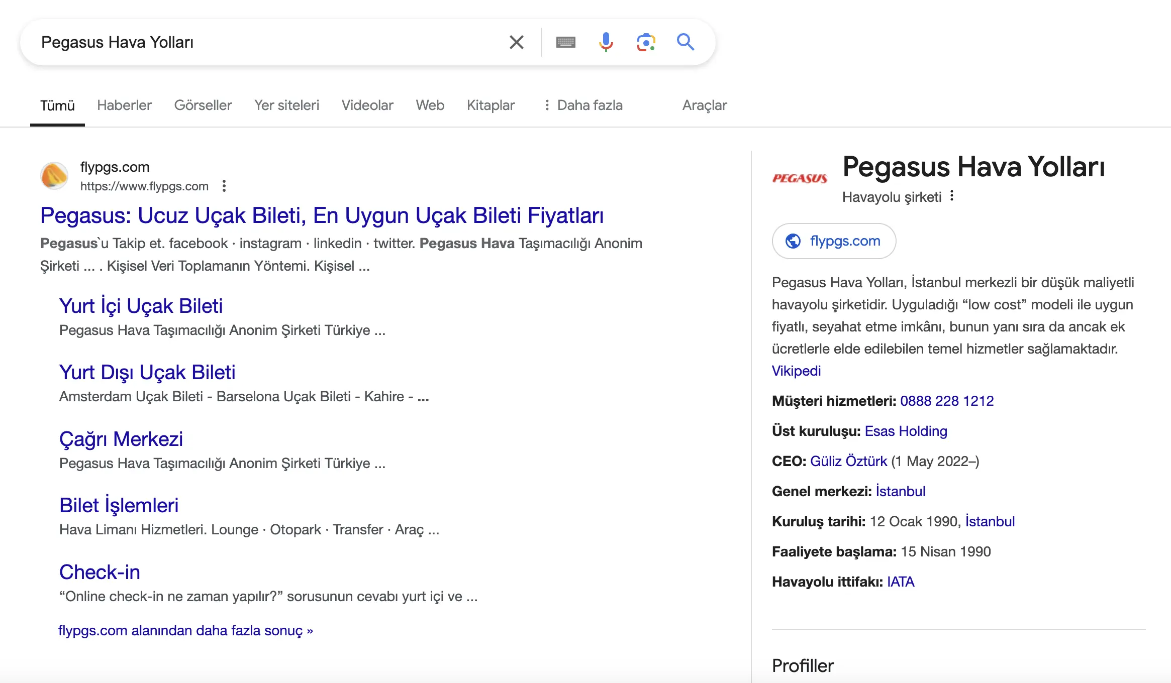The height and width of the screenshot is (683, 1171).
Task: Click İstanbul next to Genel merkezi
Action: pos(900,491)
